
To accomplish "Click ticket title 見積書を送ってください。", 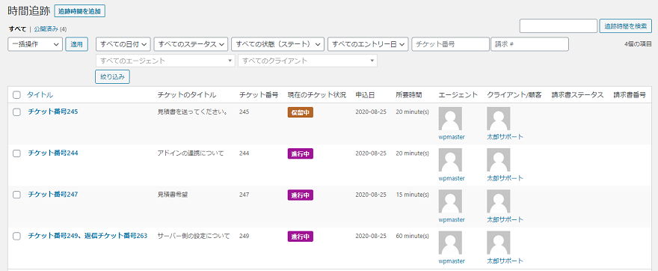I will pyautogui.click(x=193, y=112).
